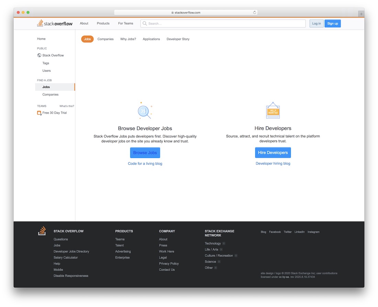Open the footer Blog link
This screenshot has height=307, width=378.
click(263, 232)
